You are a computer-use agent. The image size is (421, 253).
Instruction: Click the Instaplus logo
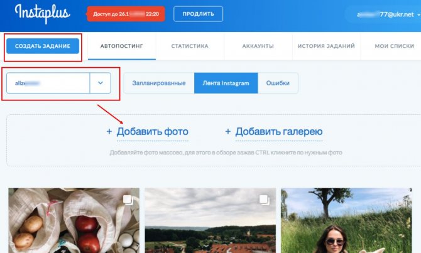click(x=43, y=13)
